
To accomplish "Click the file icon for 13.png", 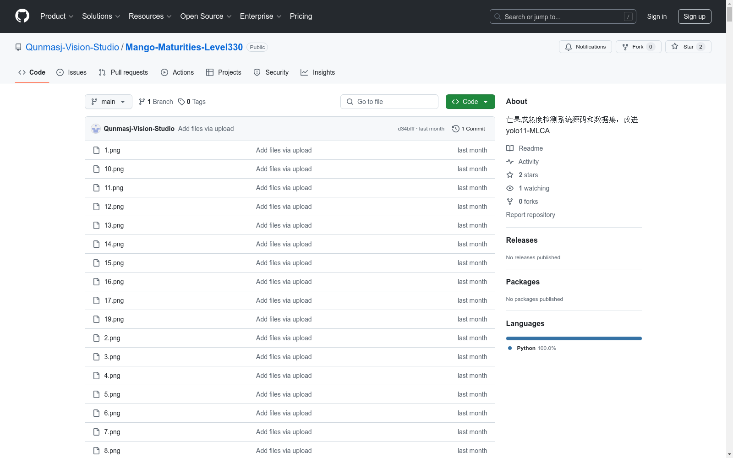I will pyautogui.click(x=96, y=225).
